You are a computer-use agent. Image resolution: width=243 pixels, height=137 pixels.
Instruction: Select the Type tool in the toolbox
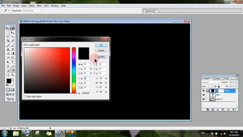pos(13,62)
